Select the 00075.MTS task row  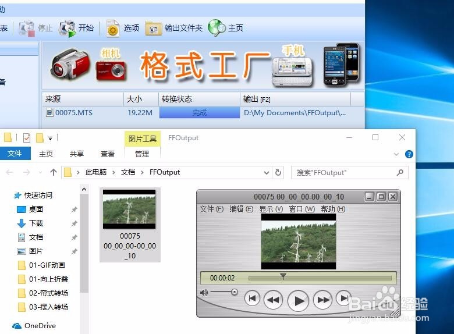pos(203,112)
